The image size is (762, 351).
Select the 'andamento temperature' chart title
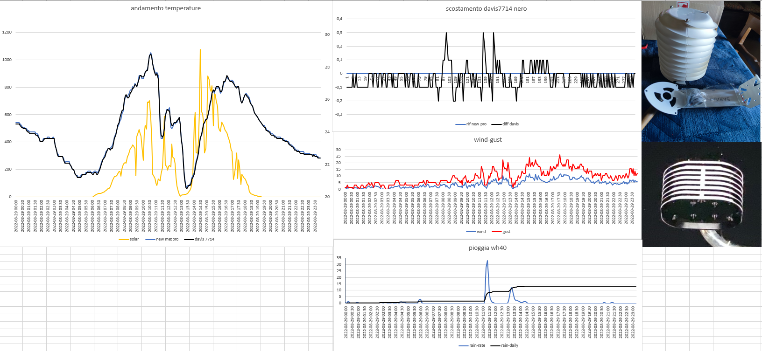(166, 8)
